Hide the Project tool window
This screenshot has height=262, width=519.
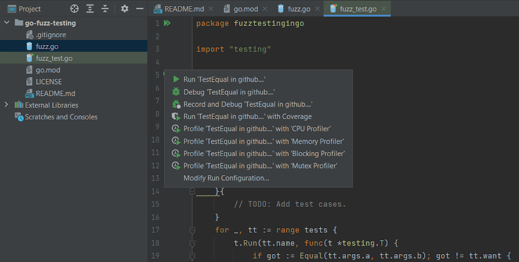pos(140,9)
